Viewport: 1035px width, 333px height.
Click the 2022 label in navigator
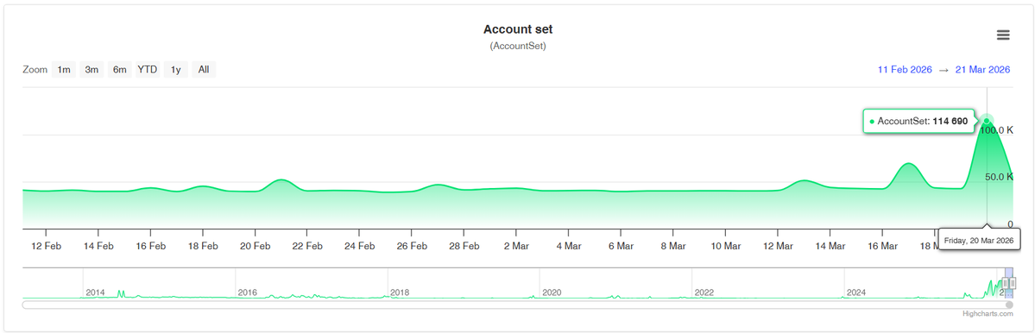coord(704,292)
